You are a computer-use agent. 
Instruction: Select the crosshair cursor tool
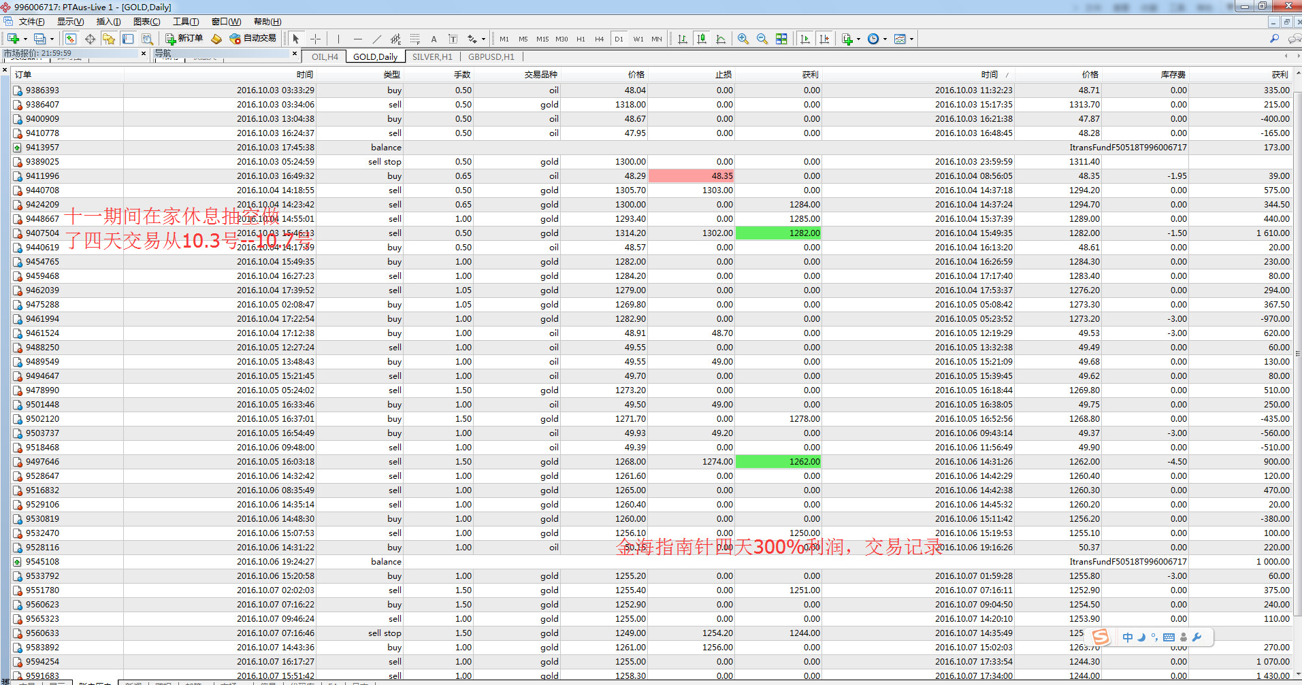[315, 39]
